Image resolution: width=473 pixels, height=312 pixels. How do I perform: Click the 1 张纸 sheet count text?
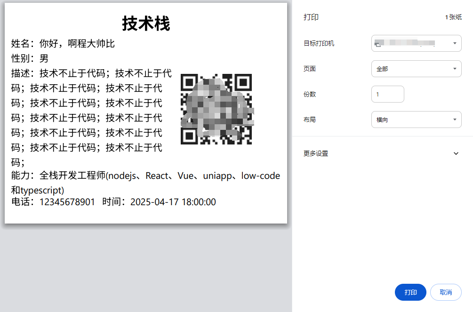click(x=453, y=17)
